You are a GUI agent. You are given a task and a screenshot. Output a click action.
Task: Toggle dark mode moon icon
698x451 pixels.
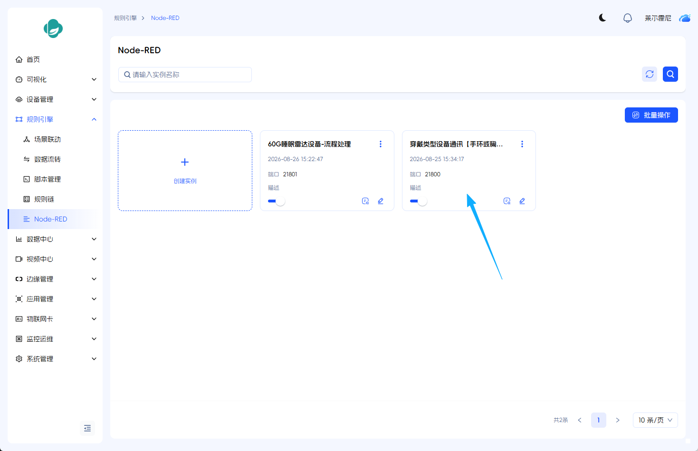[x=602, y=18]
